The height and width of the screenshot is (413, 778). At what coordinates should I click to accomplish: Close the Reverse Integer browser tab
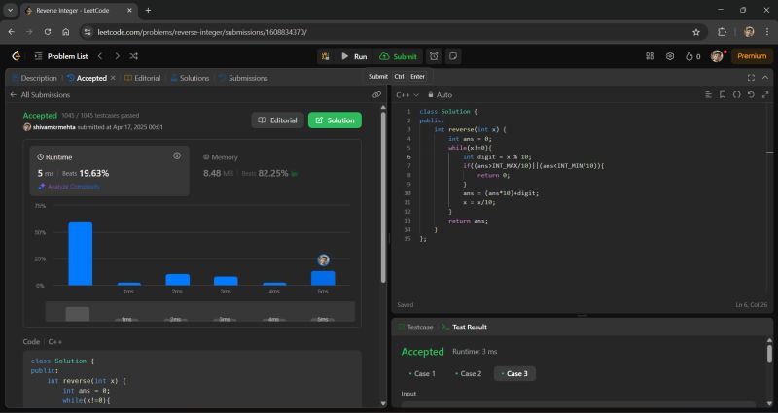pos(128,10)
